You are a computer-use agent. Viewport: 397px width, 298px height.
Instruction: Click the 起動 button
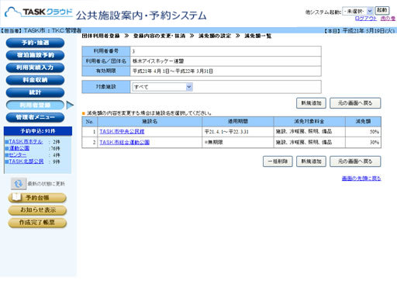[x=382, y=11]
